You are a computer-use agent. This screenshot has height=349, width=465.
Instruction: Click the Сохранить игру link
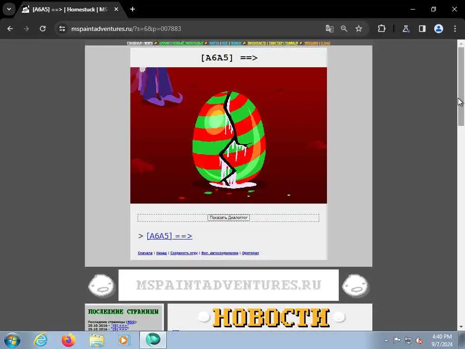click(184, 253)
